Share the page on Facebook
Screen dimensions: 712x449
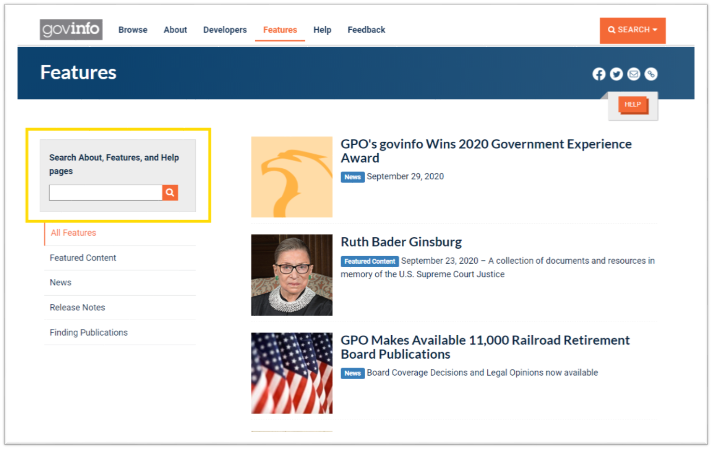click(599, 74)
